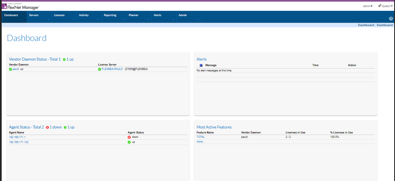Click the 100.0% value cell
The height and width of the screenshot is (181, 395).
(335, 137)
